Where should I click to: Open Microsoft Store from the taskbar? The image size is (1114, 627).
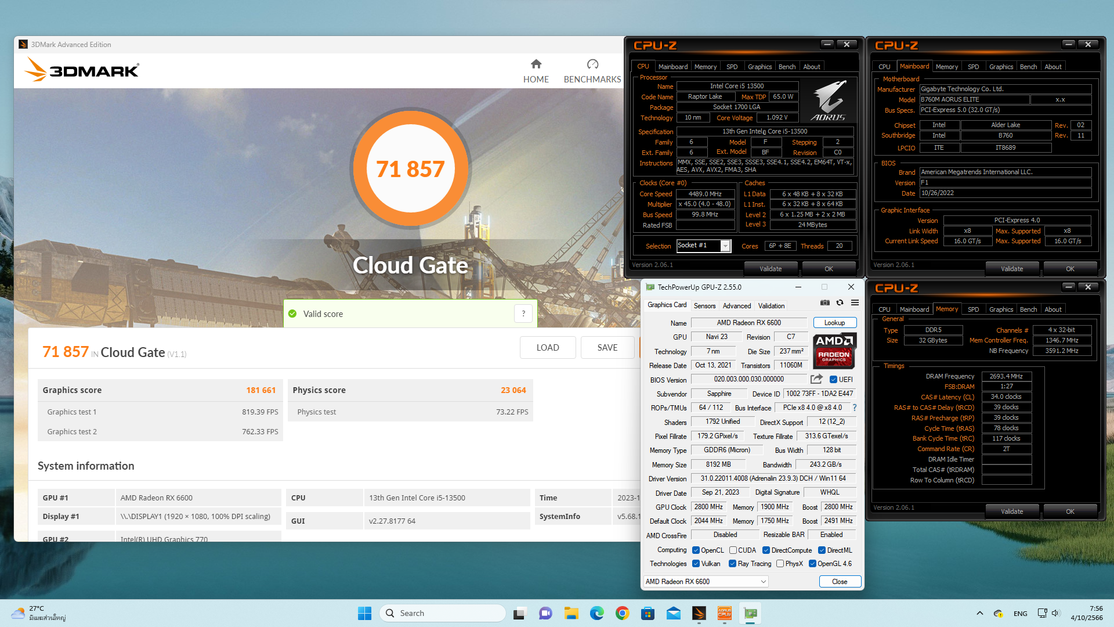coord(648,613)
